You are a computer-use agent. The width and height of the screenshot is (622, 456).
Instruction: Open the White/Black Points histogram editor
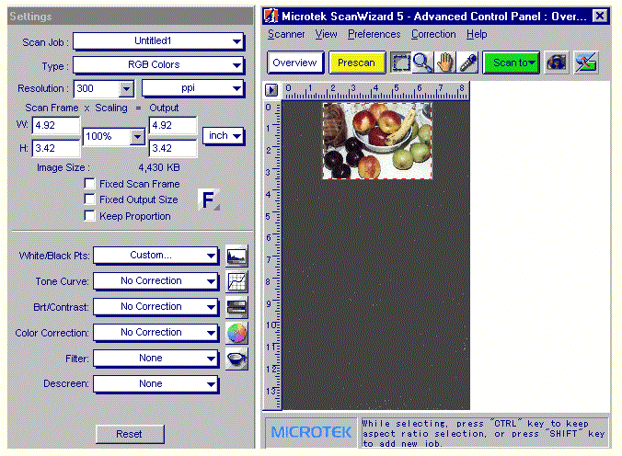tap(236, 256)
